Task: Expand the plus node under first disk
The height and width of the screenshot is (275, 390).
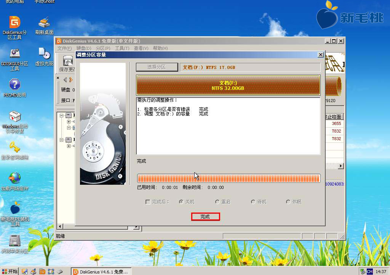Action: 69,122
